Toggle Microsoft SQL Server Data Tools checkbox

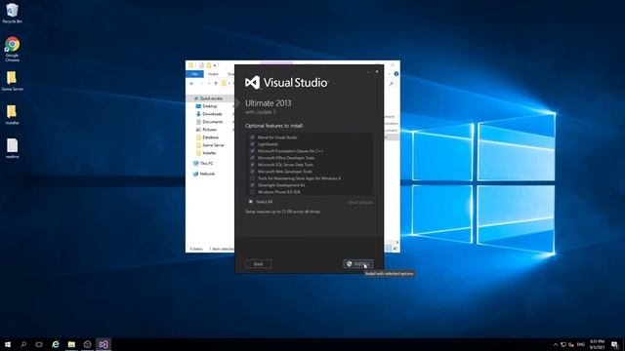[252, 165]
